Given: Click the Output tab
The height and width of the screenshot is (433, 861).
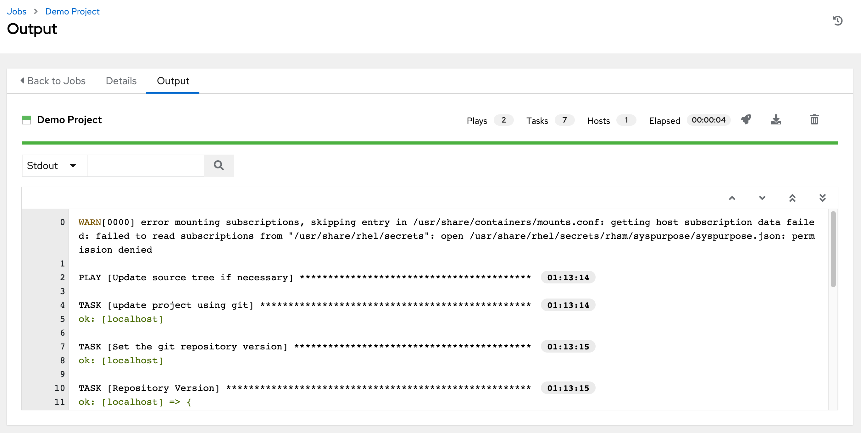Looking at the screenshot, I should point(172,81).
